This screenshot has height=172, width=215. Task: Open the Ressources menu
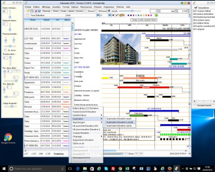tap(86, 7)
